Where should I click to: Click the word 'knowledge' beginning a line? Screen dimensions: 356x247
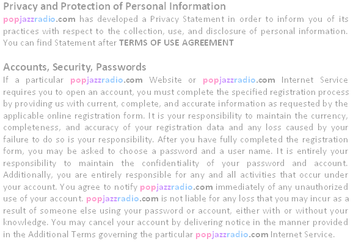coord(26,223)
